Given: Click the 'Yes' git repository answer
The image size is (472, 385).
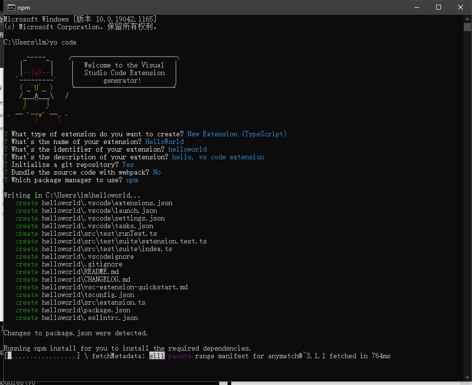Looking at the screenshot, I should (128, 165).
